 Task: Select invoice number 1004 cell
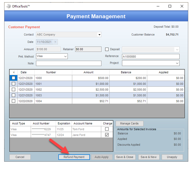point(53,101)
